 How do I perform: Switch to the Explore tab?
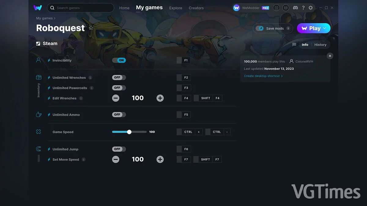tap(176, 8)
